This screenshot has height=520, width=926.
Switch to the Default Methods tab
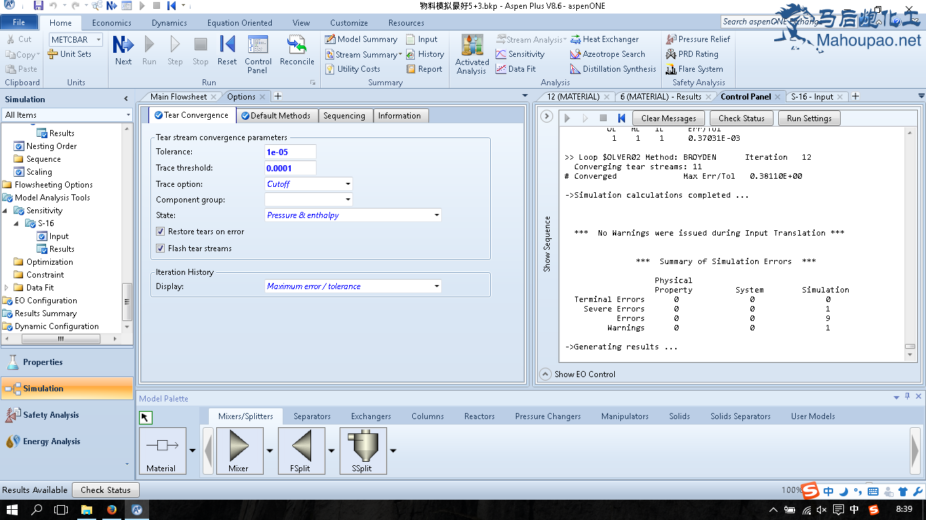[x=277, y=116]
